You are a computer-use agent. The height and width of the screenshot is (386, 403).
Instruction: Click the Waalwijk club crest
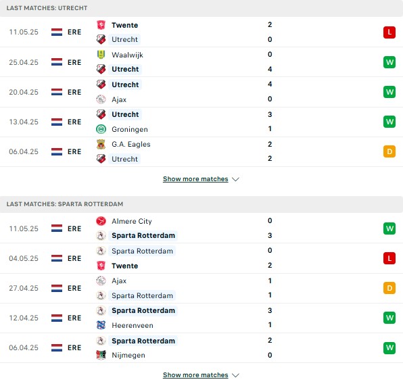click(101, 55)
